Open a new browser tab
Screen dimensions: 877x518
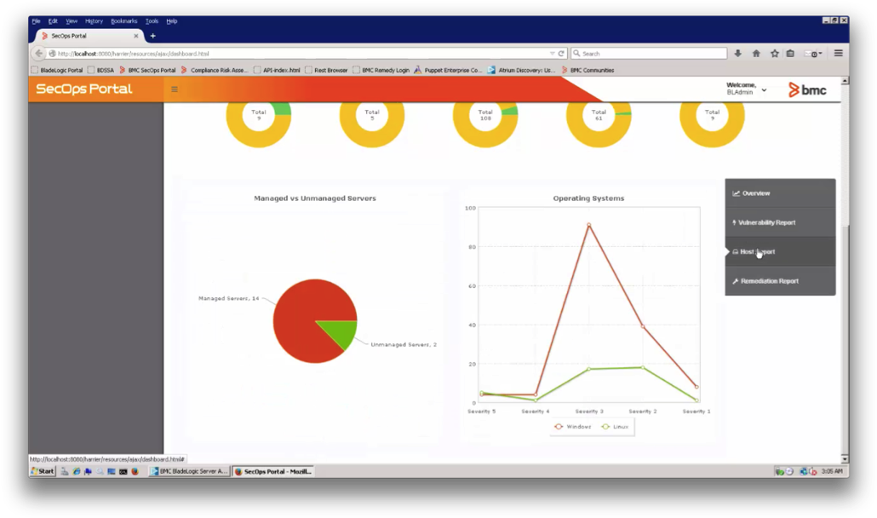pyautogui.click(x=152, y=36)
